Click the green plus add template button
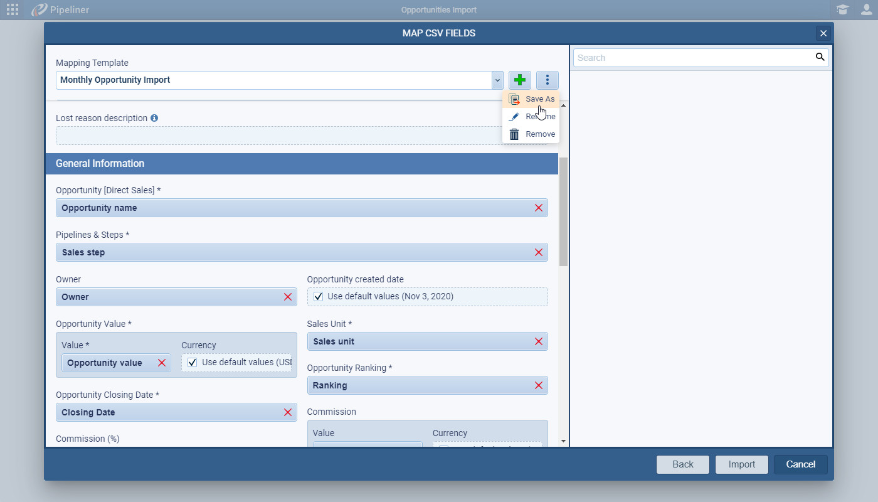878x502 pixels. point(519,80)
